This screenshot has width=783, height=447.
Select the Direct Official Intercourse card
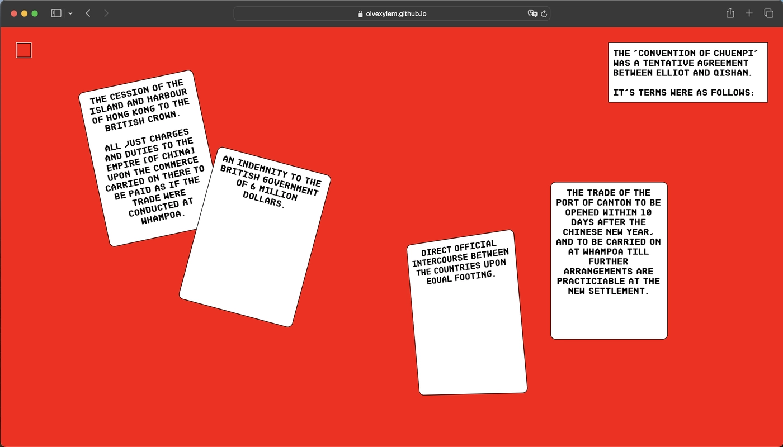(x=467, y=312)
